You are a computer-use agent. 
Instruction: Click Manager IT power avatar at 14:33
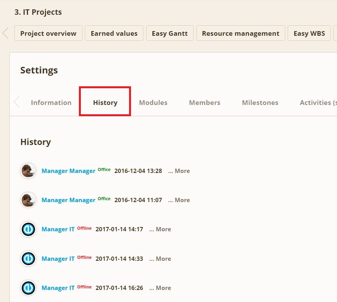[x=28, y=258]
